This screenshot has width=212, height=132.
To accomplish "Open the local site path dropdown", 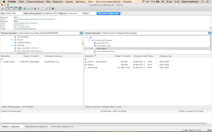I will tap(81, 33).
